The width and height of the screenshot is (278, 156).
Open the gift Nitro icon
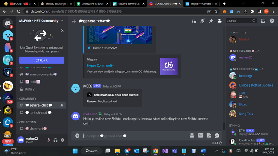192,136
